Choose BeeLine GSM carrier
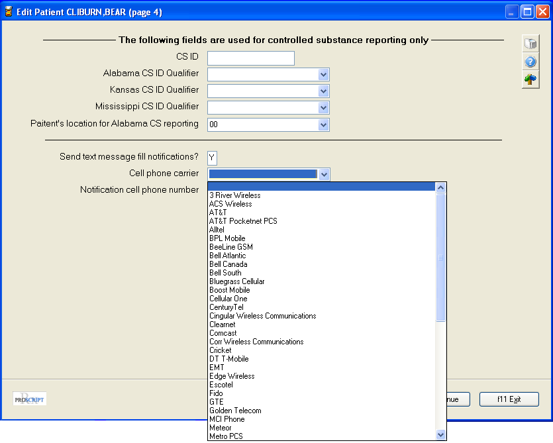553x443 pixels. (x=322, y=247)
